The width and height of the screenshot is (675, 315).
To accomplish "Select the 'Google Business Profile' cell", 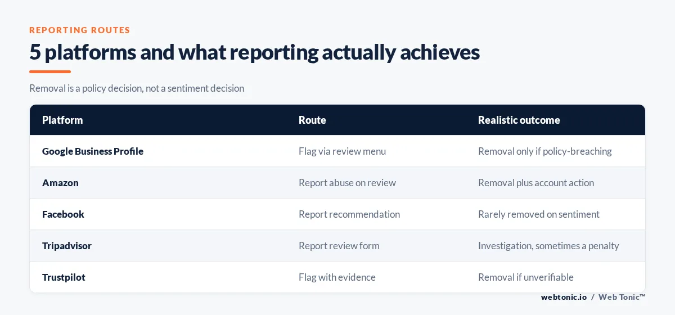I will click(93, 151).
